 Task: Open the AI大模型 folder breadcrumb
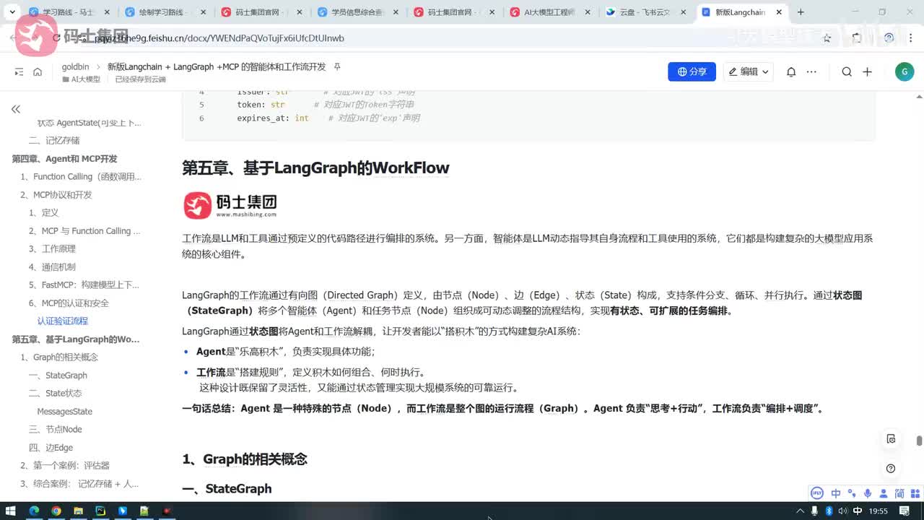coord(81,79)
